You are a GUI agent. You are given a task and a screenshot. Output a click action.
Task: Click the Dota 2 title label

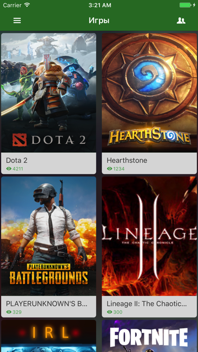coord(17,160)
